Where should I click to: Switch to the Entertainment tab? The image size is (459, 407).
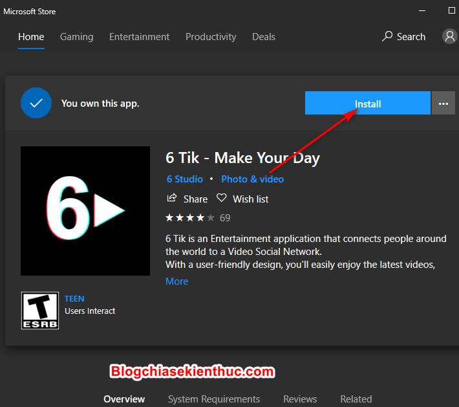(x=140, y=37)
